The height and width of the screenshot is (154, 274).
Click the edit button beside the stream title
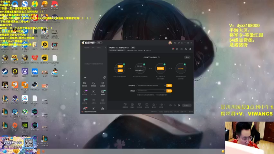(x=133, y=48)
